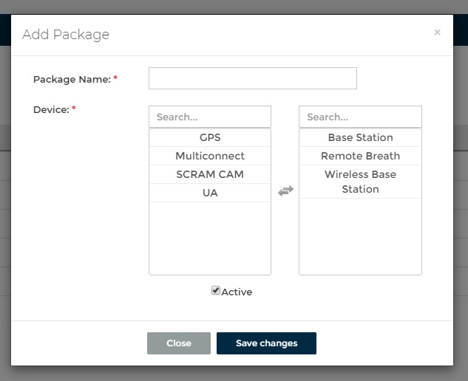Viewport: 468px width, 381px height.
Task: Click the left device Search box
Action: pyautogui.click(x=210, y=117)
